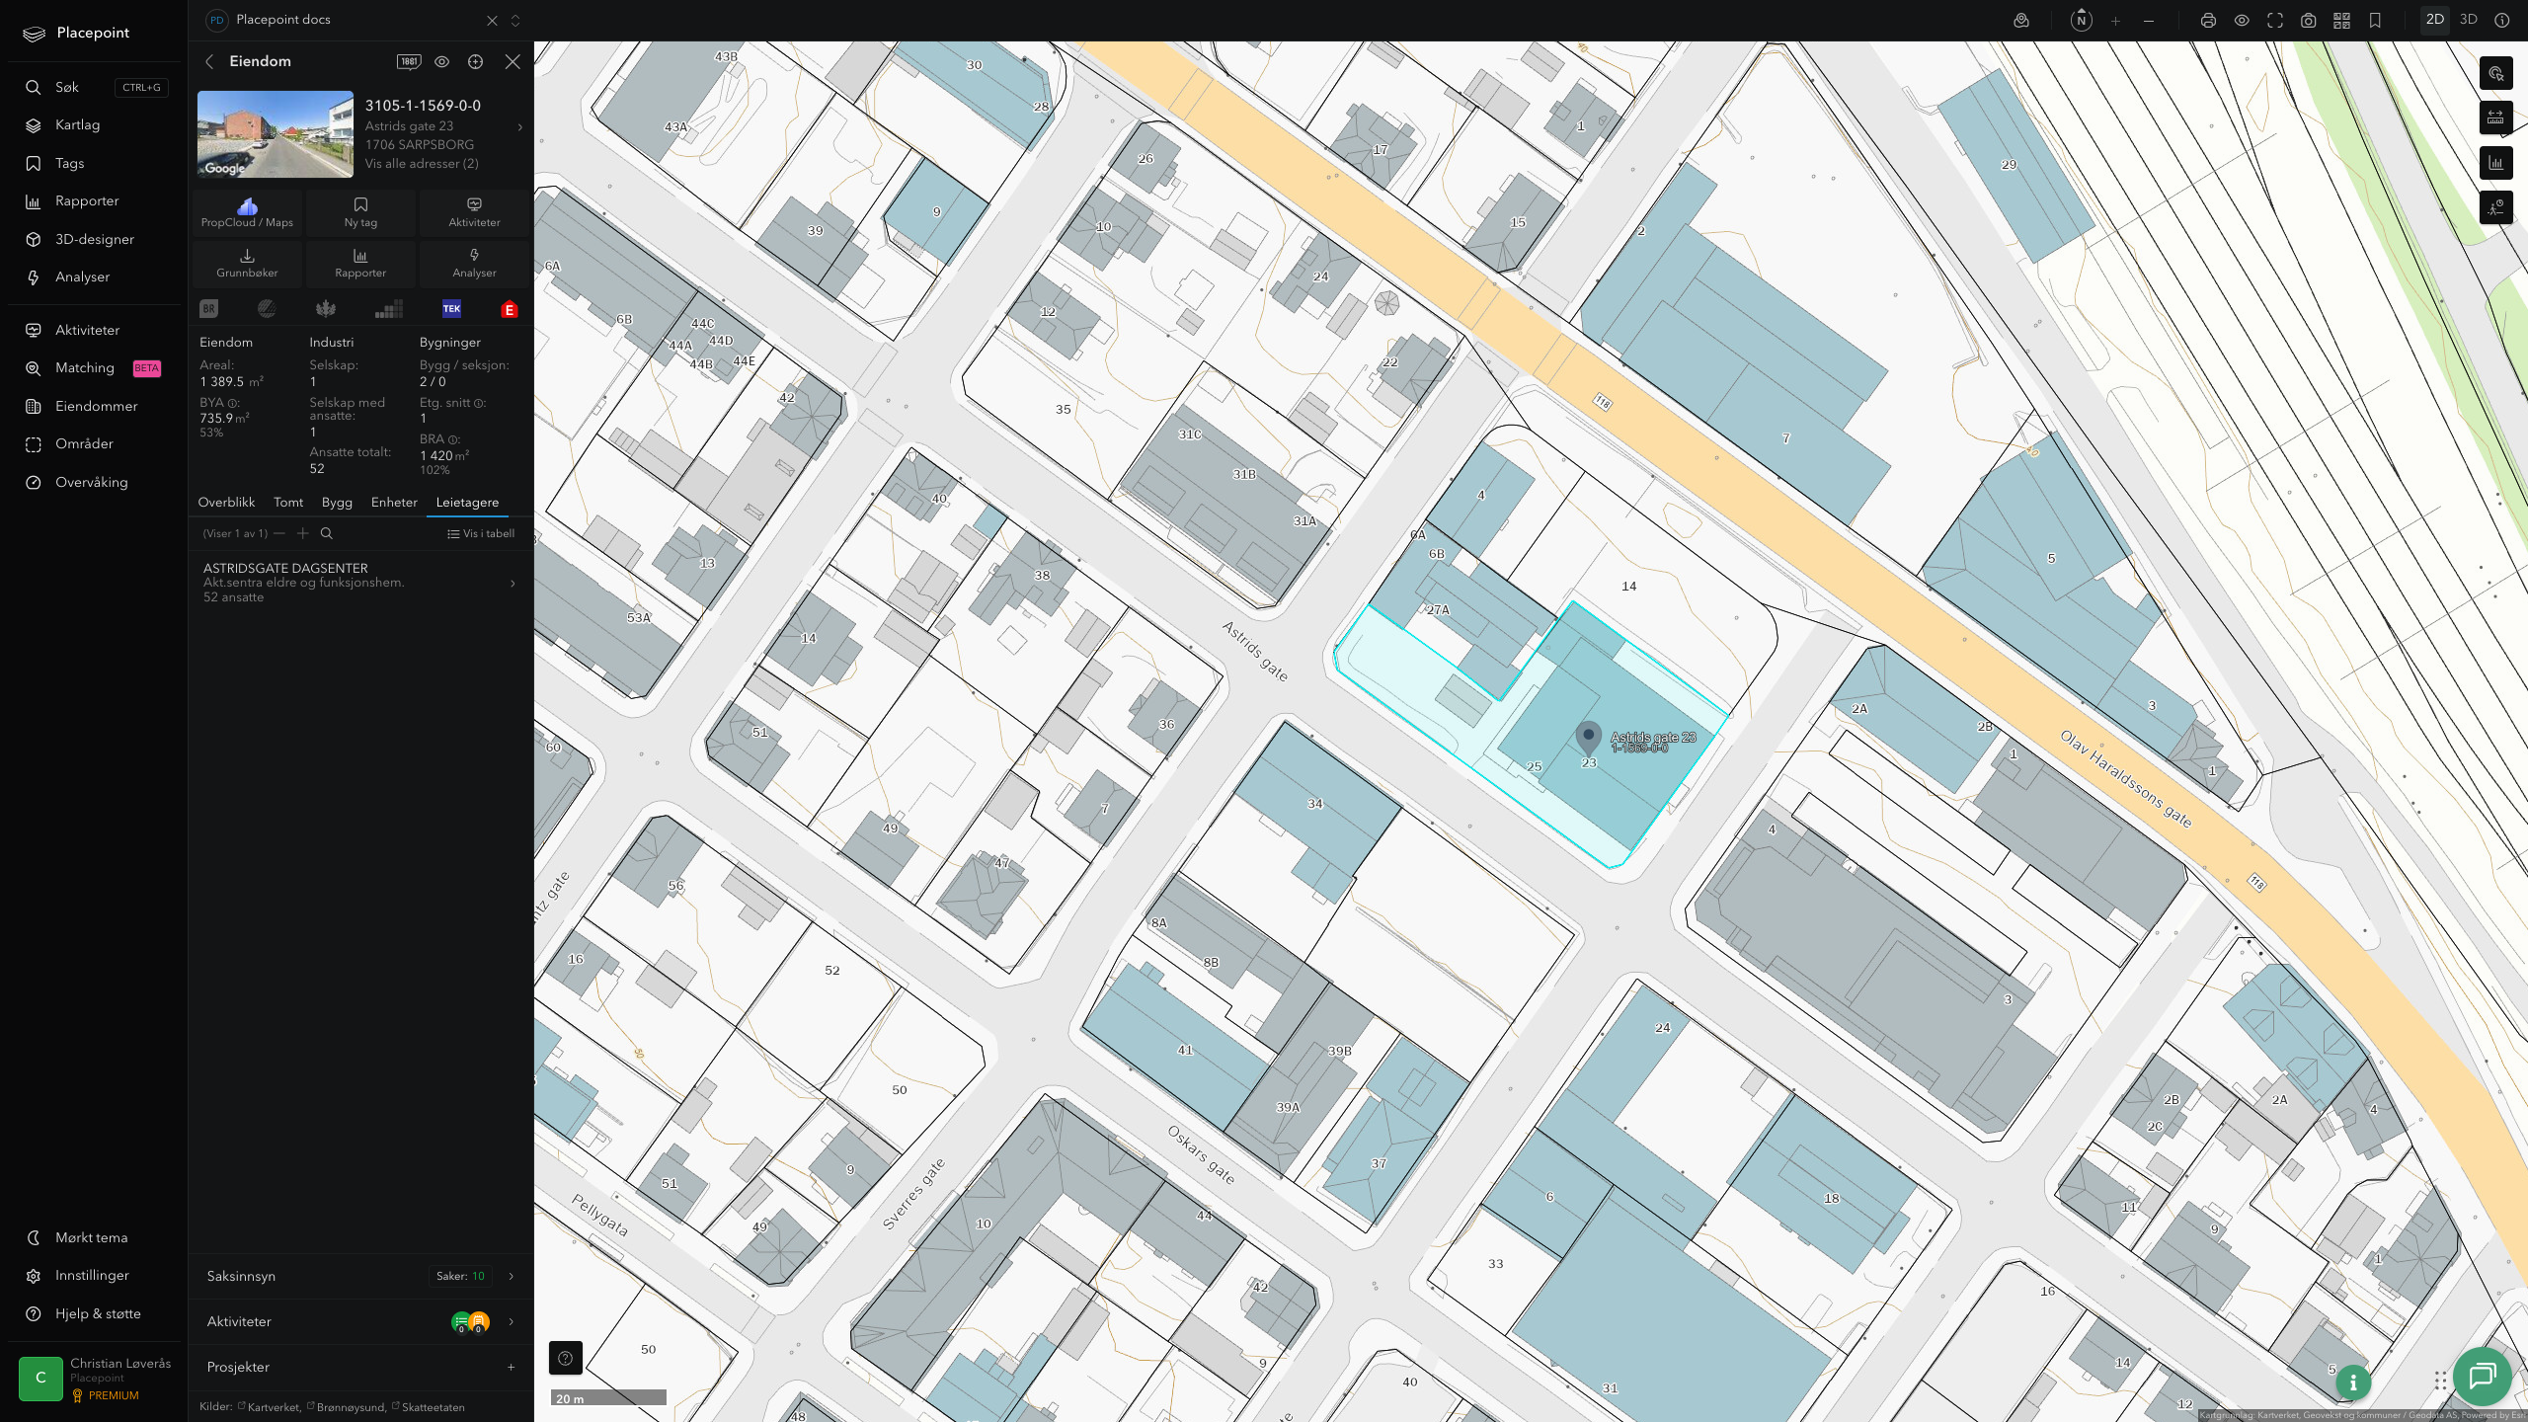Reset map orientation with north compass

[2082, 20]
